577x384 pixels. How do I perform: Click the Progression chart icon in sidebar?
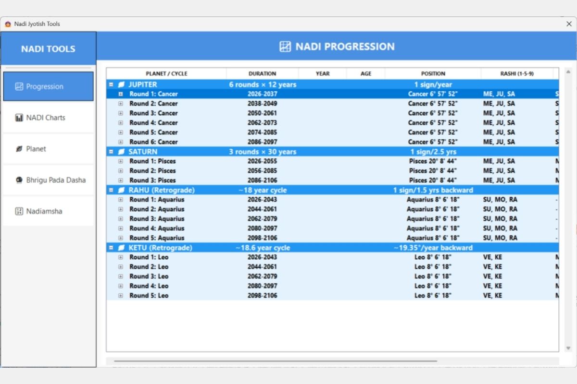point(19,87)
